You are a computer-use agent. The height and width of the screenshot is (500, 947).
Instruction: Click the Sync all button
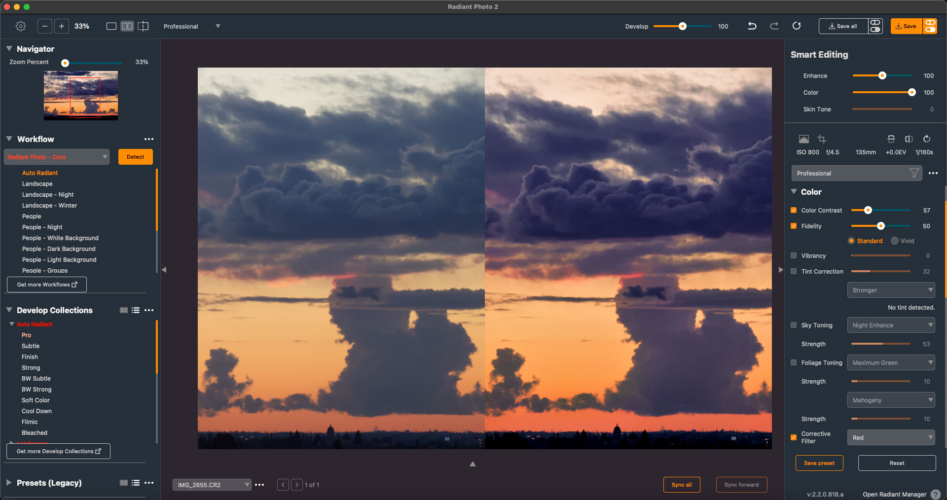point(682,485)
